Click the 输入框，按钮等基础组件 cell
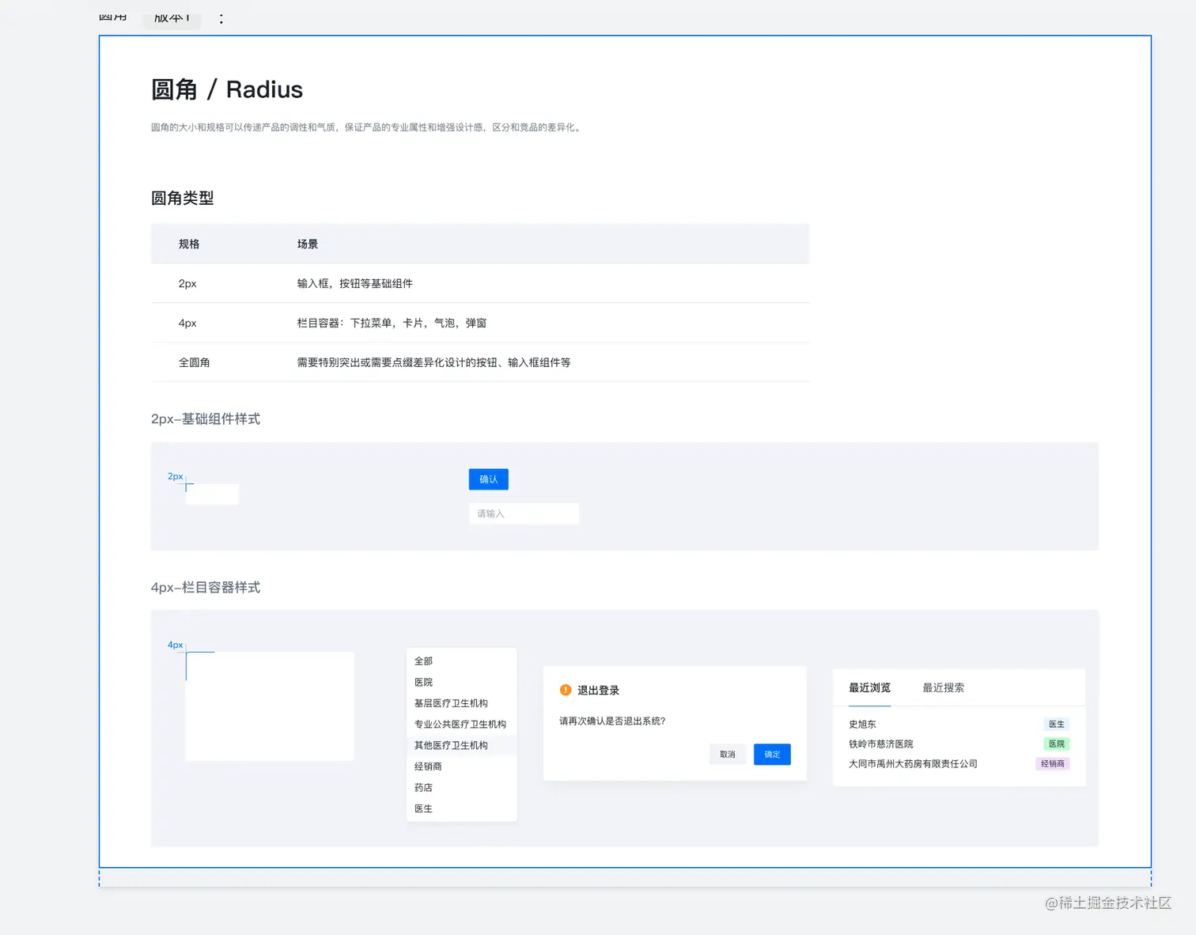1196x935 pixels. 354,283
